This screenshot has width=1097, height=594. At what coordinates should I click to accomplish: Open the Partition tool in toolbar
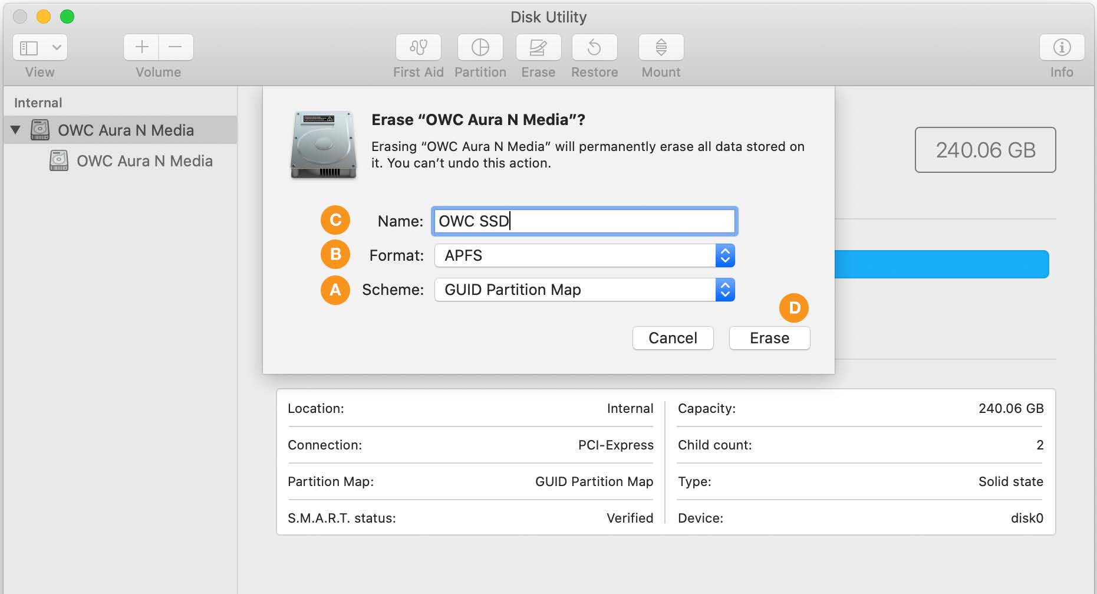click(480, 47)
